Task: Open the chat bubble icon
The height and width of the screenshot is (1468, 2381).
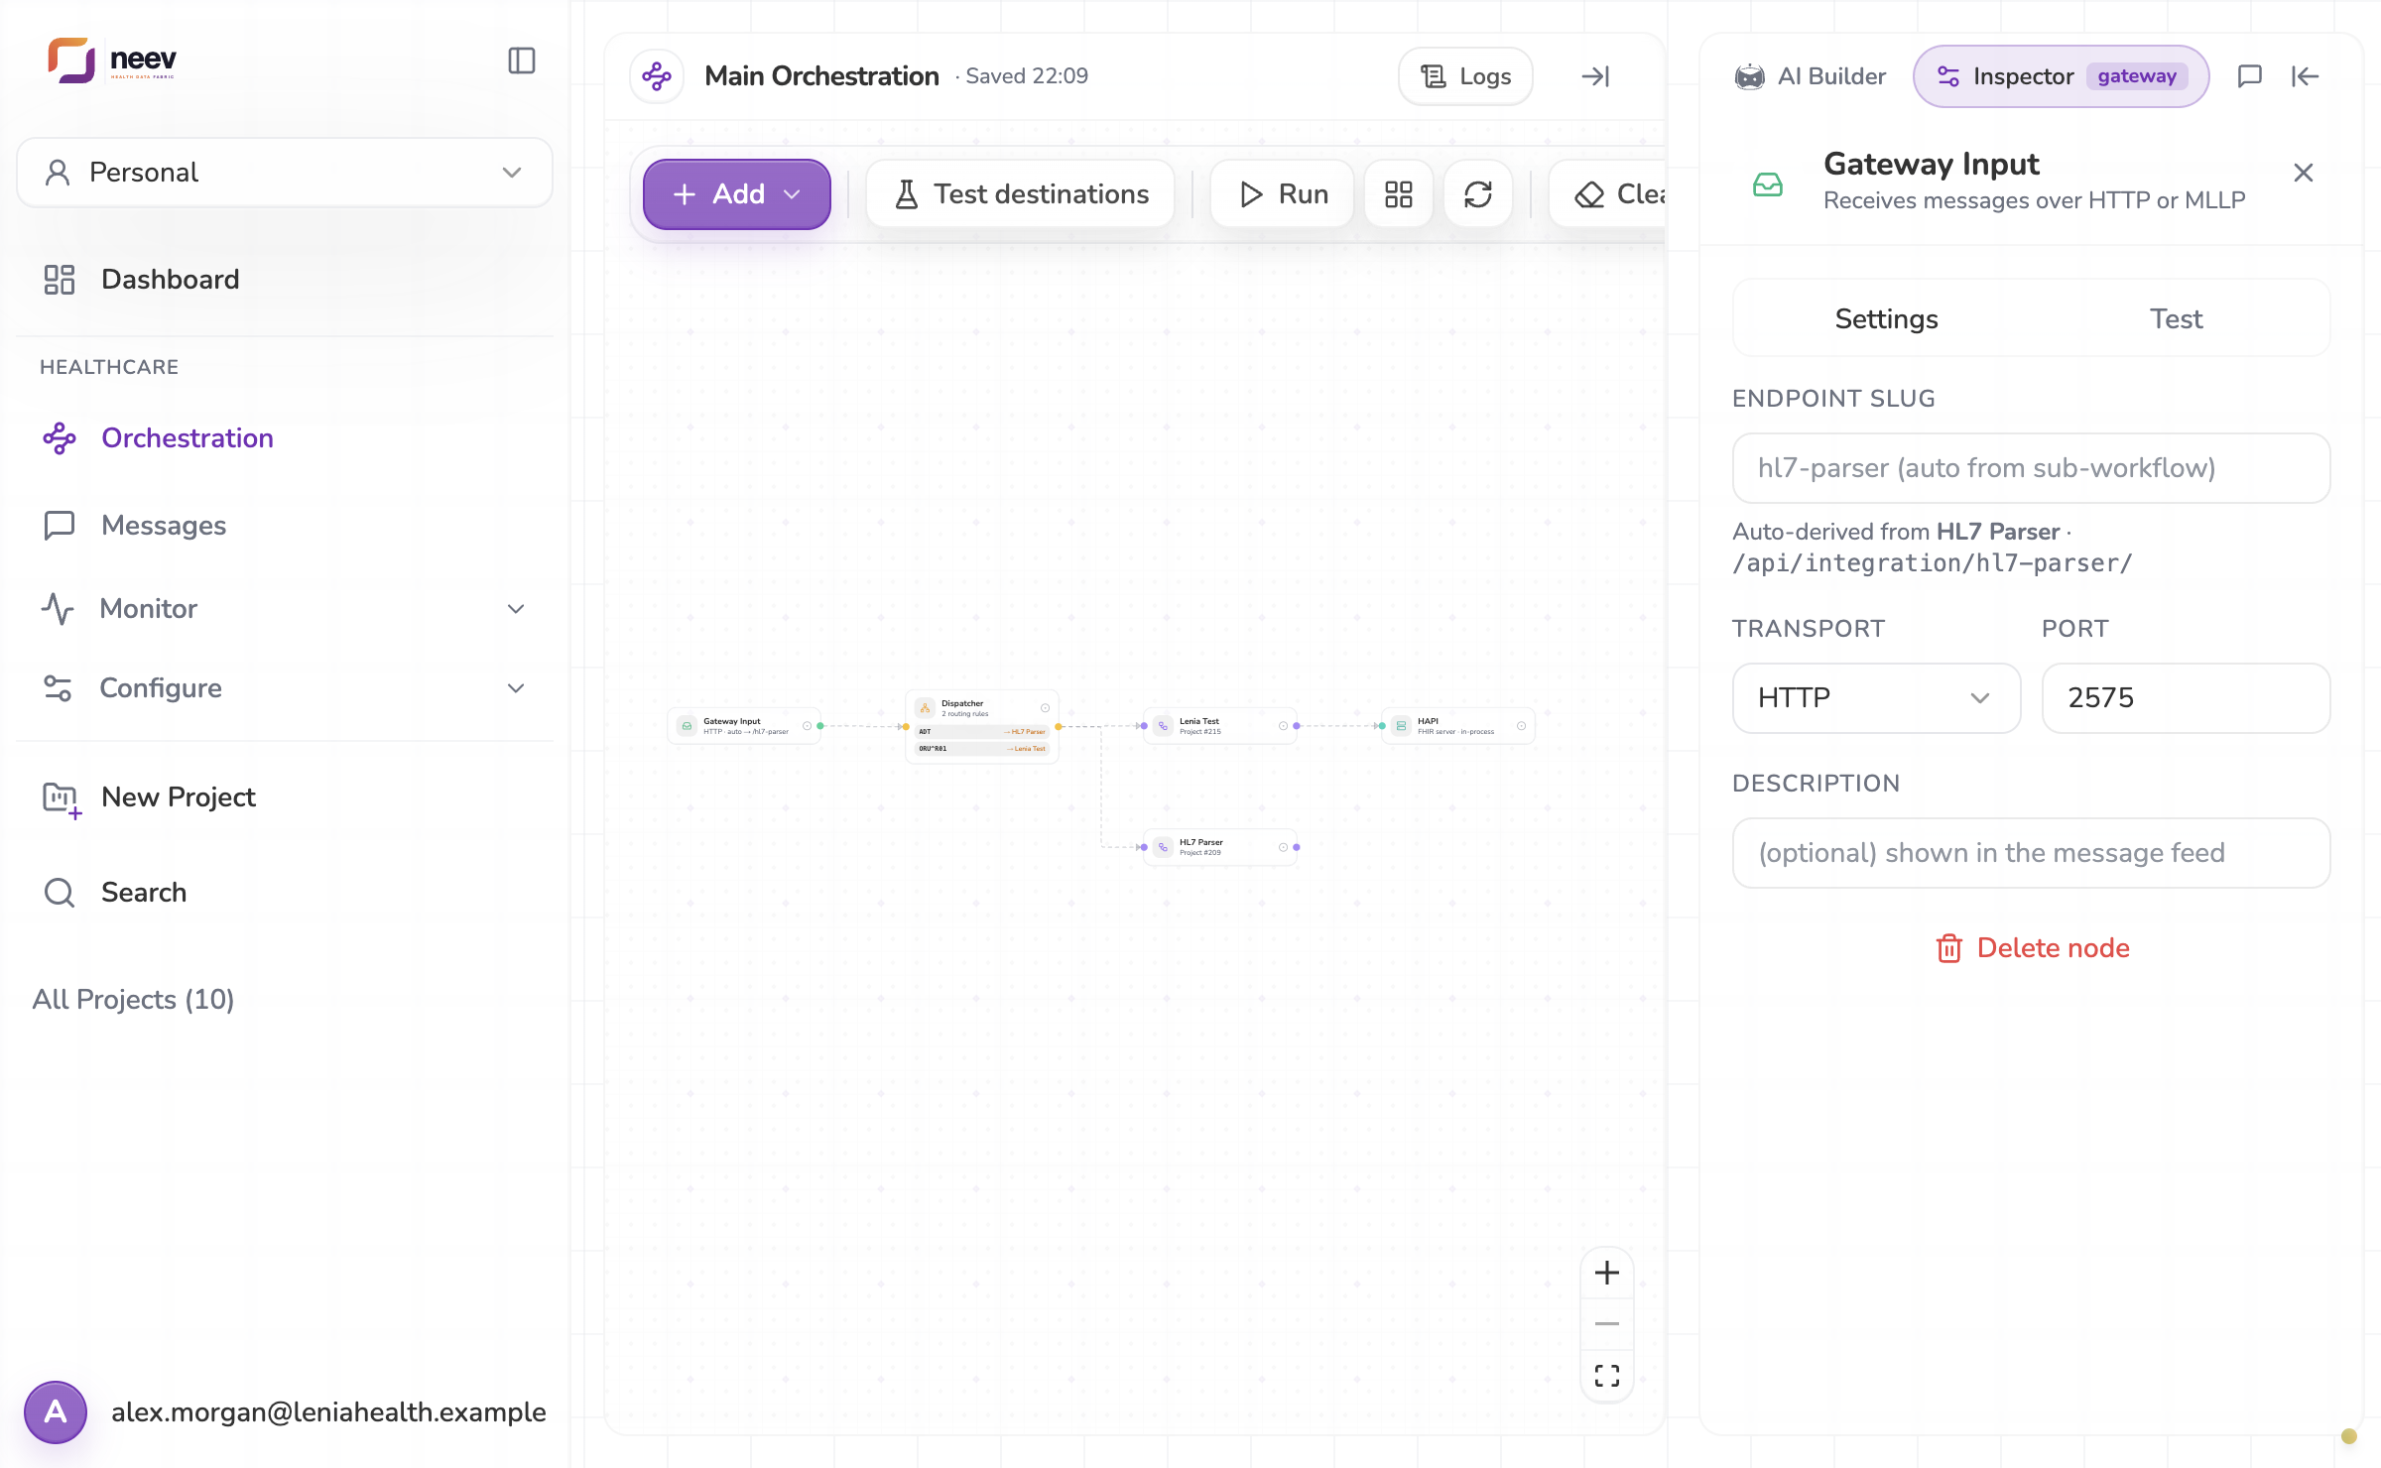Action: 2250,76
